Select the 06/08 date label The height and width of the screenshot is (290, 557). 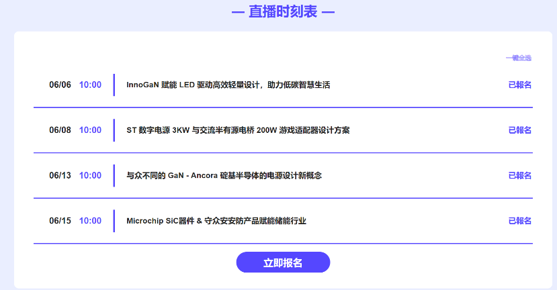click(x=60, y=130)
